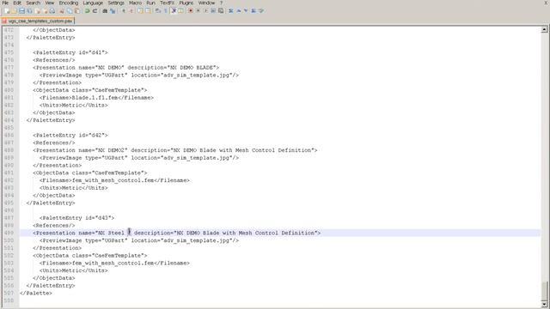Click the vertical scrollbar down arrow
The image size is (550, 309).
544,306
